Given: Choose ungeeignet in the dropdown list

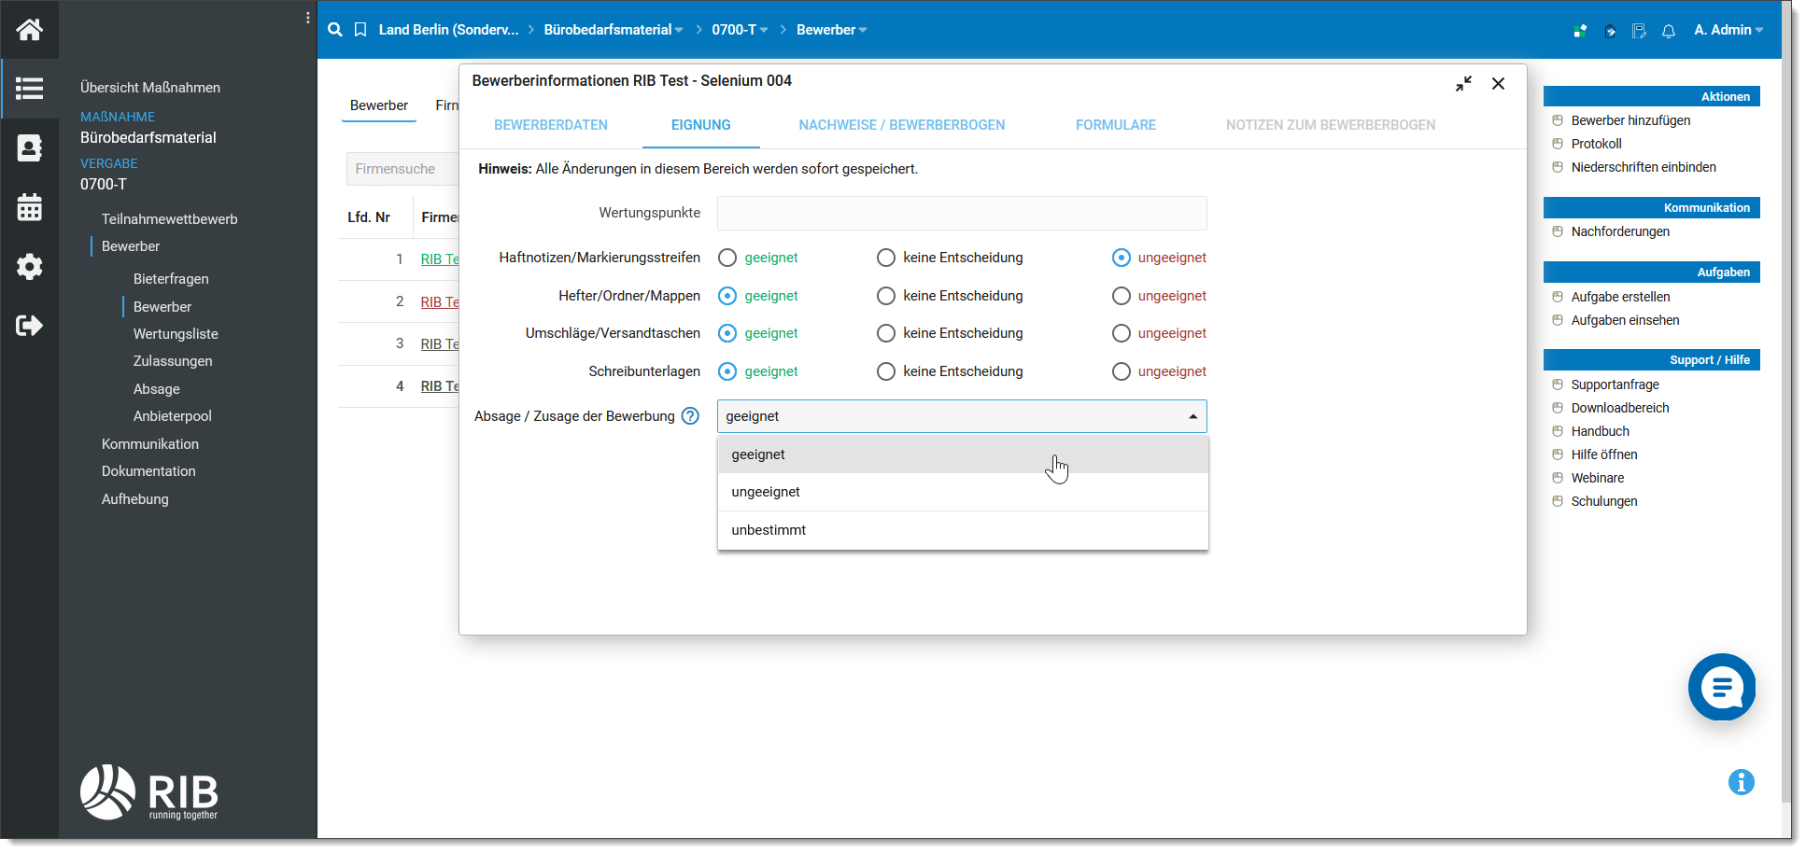Looking at the screenshot, I should coord(963,492).
